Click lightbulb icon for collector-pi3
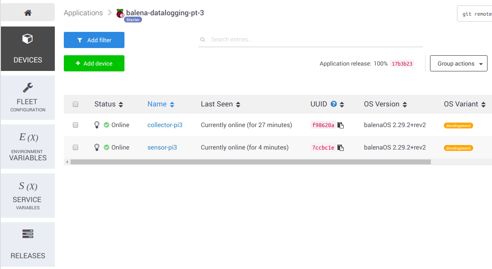This screenshot has width=492, height=269. 97,125
